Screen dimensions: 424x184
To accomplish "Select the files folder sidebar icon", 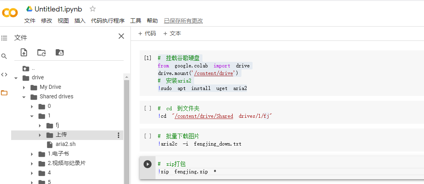I will point(4,93).
